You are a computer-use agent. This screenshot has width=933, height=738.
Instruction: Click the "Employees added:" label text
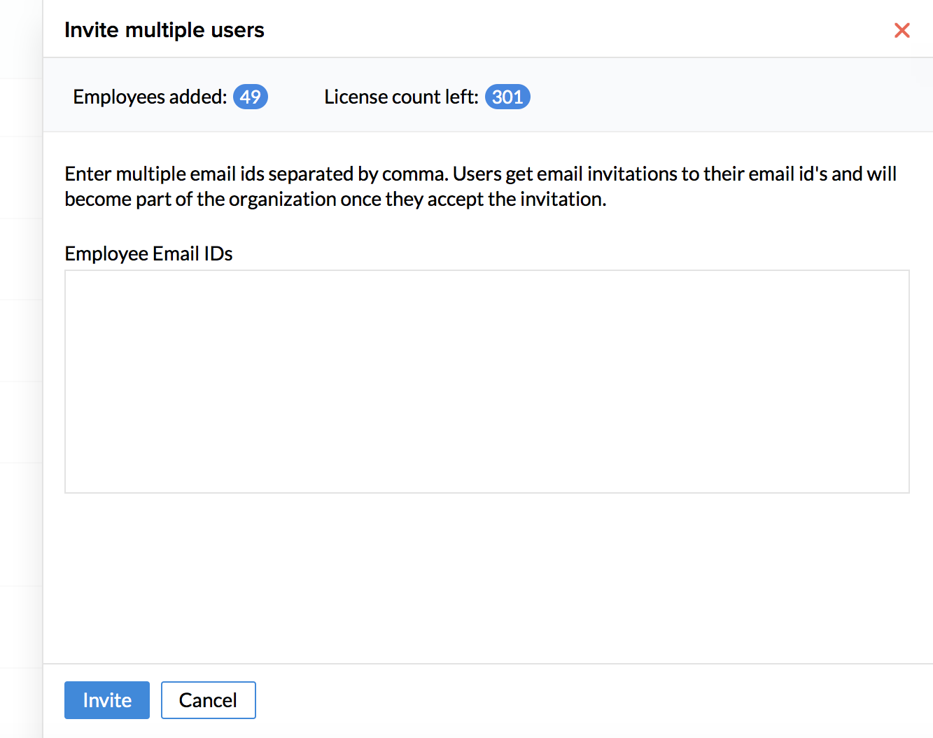150,97
